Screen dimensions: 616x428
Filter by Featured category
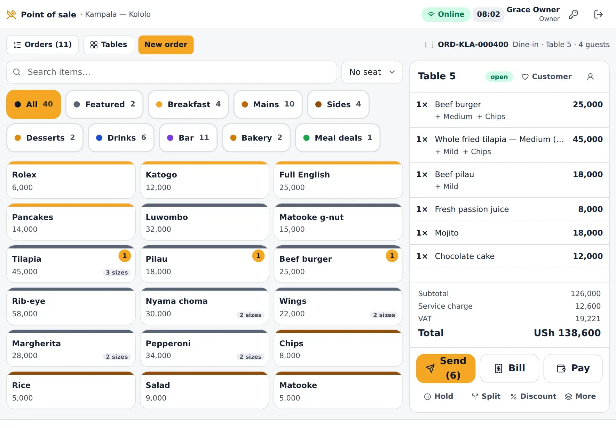(104, 104)
